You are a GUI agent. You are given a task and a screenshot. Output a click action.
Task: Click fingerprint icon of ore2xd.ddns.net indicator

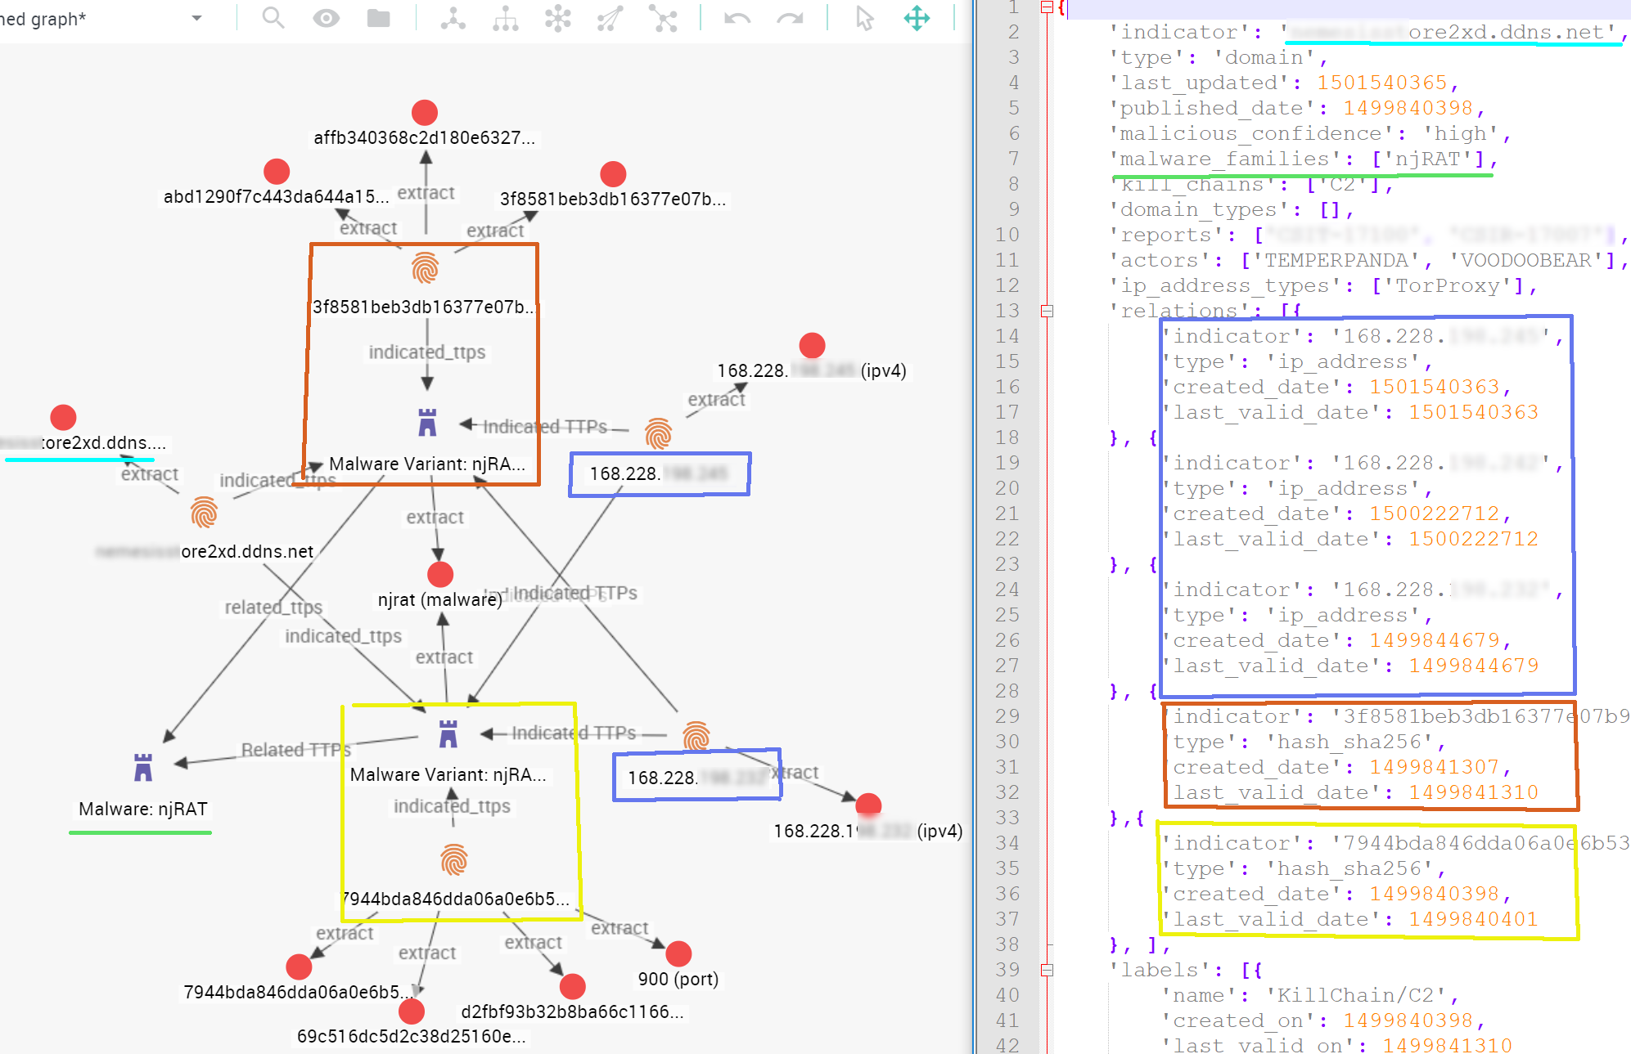204,513
